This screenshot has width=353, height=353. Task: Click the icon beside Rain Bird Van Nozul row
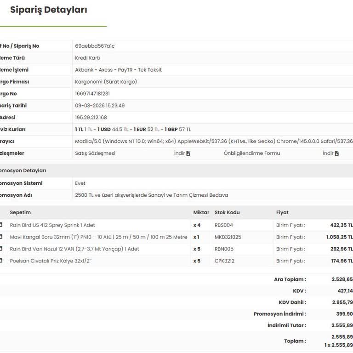point(1,249)
